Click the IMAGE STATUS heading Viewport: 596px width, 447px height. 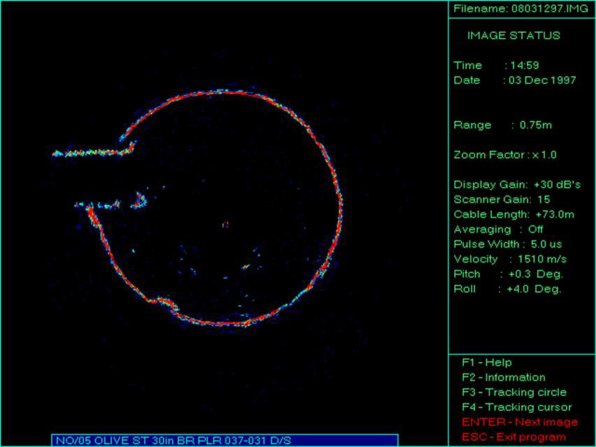(x=514, y=36)
